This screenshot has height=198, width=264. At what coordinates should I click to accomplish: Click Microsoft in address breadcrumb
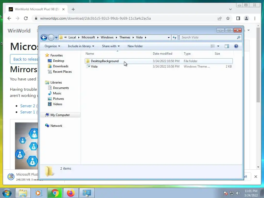pyautogui.click(x=88, y=37)
